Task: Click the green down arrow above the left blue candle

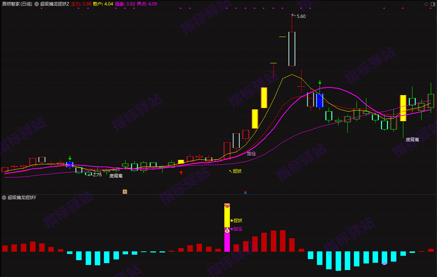Action: pos(70,158)
